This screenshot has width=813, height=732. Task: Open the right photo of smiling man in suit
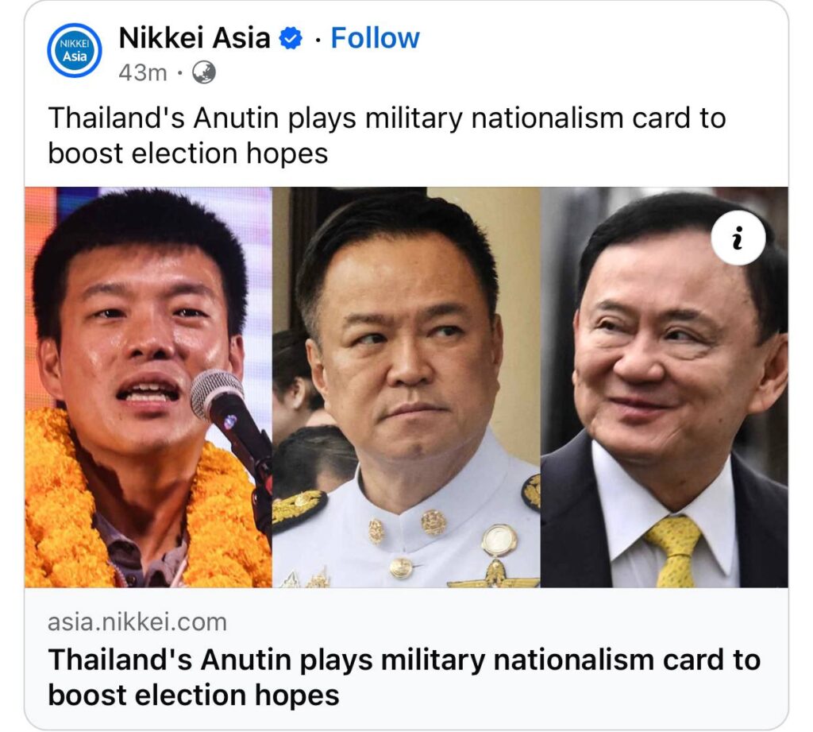pos(665,387)
